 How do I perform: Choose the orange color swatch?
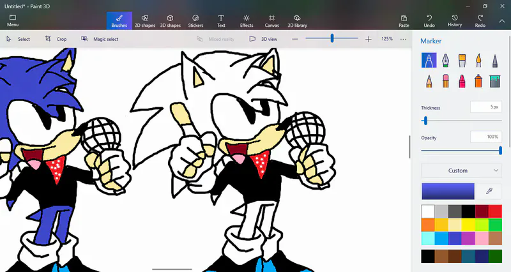tap(428, 225)
